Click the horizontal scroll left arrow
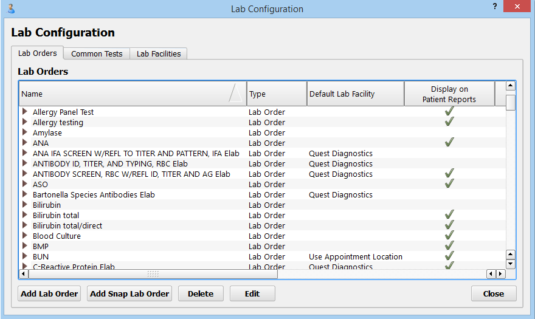 click(x=24, y=274)
